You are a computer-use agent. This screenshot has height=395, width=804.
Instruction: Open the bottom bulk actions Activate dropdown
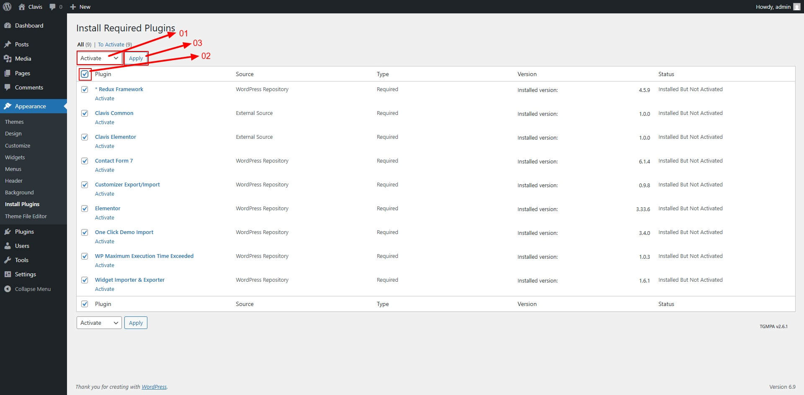tap(99, 323)
